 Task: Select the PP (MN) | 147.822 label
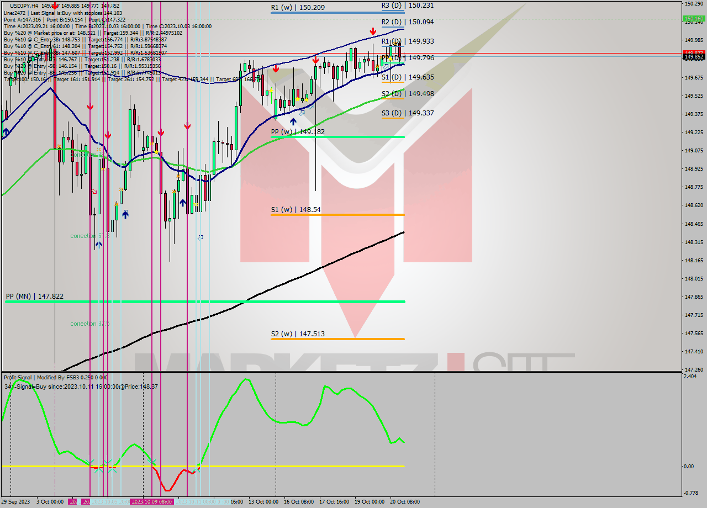click(x=34, y=297)
